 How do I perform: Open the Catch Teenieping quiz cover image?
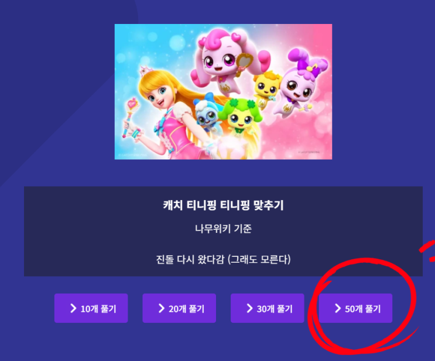click(223, 91)
